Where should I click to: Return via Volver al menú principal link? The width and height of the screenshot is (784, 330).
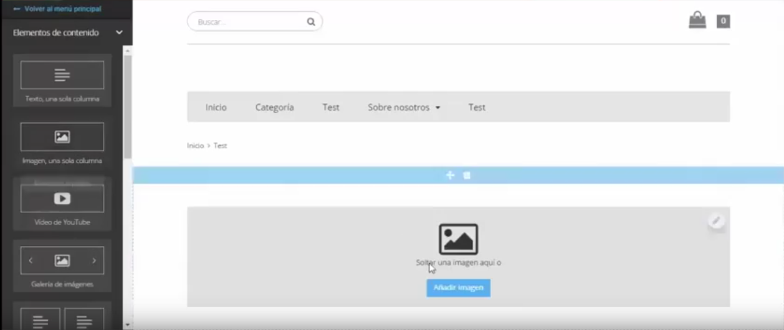tap(57, 9)
